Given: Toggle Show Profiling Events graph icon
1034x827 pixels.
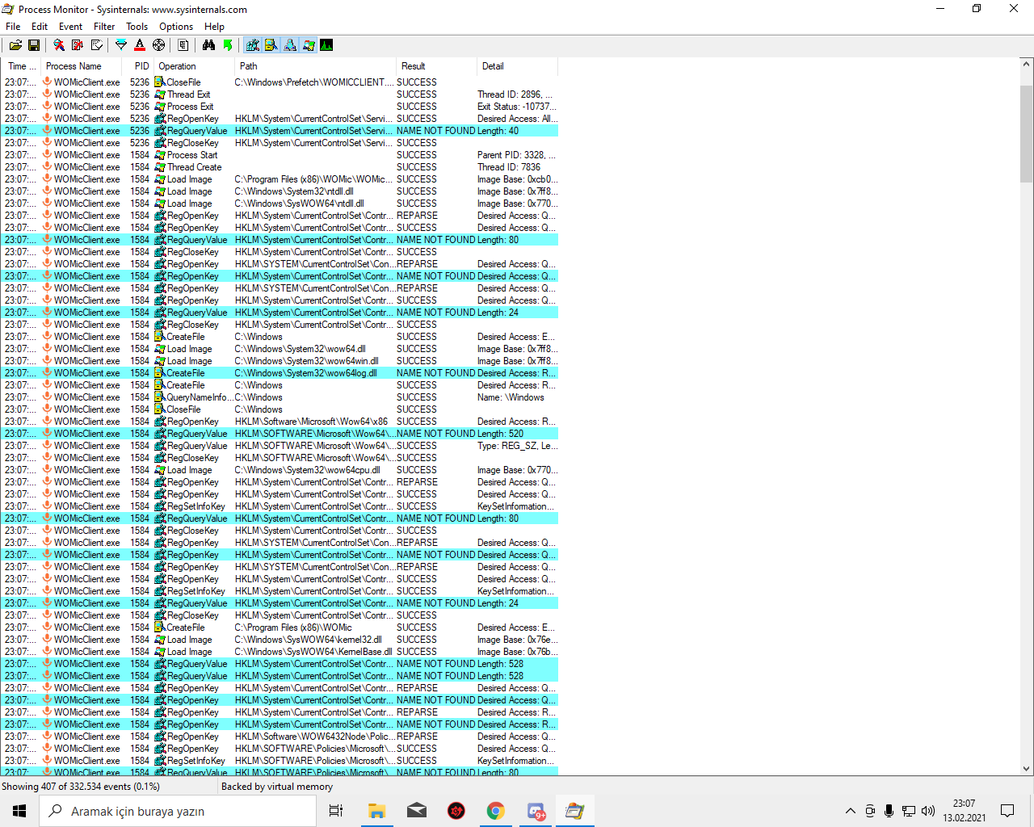Looking at the screenshot, I should pyautogui.click(x=326, y=45).
